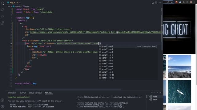Click the browser page vertical scrollbar
The image size is (197, 110).
click(x=196, y=45)
